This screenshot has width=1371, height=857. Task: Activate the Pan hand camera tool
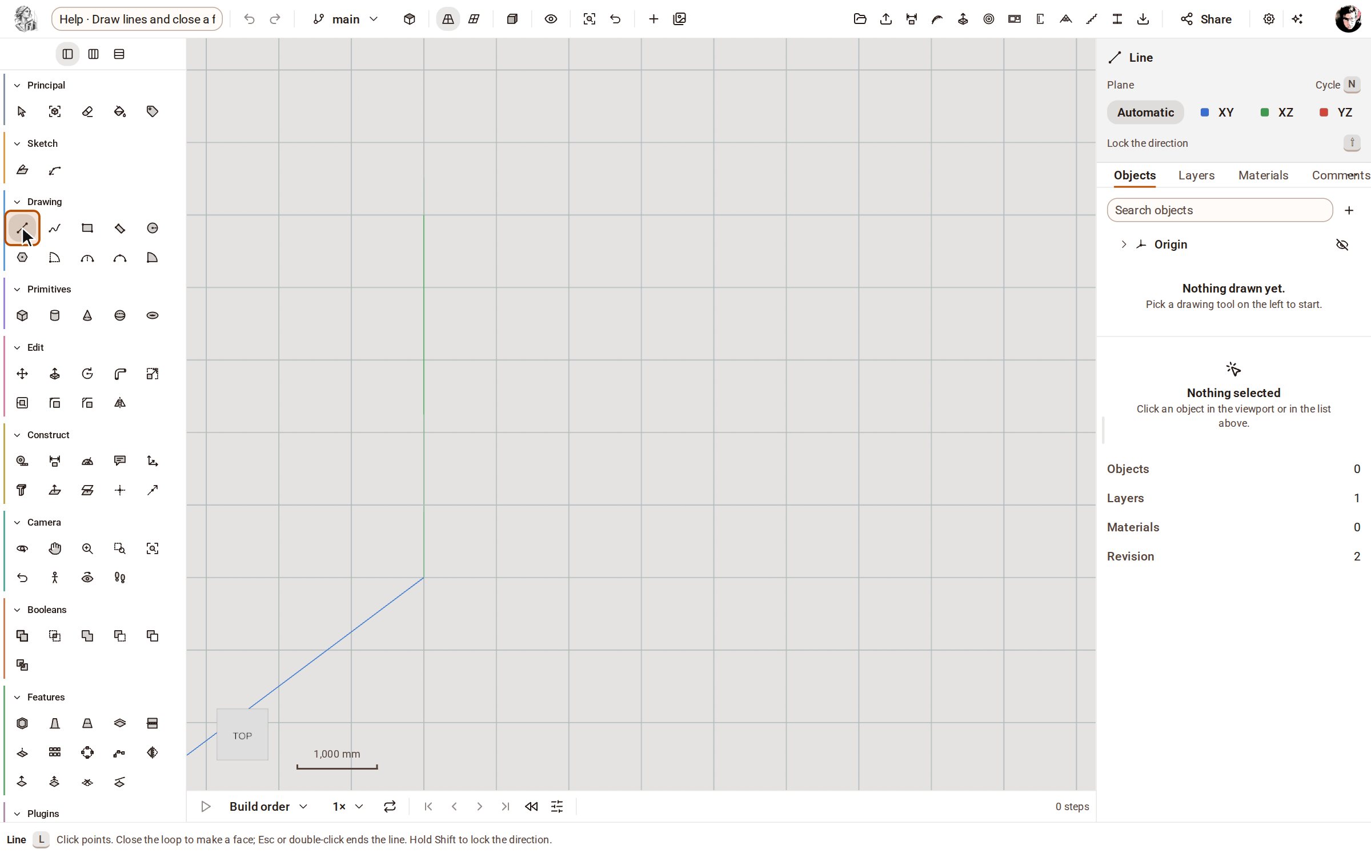pos(54,548)
